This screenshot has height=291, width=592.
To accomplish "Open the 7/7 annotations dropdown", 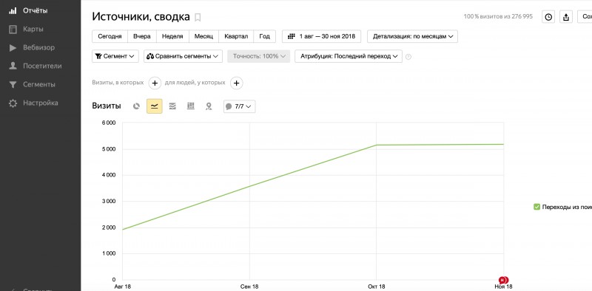I will pos(239,106).
